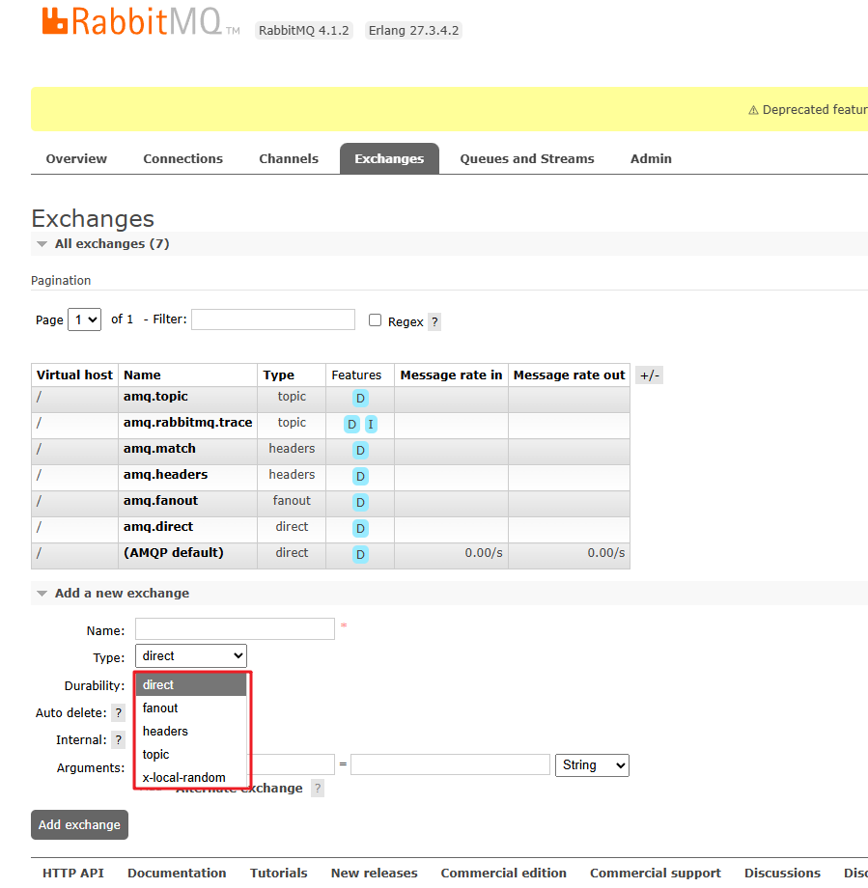
Task: Open the Discussions footer link
Action: pos(782,873)
